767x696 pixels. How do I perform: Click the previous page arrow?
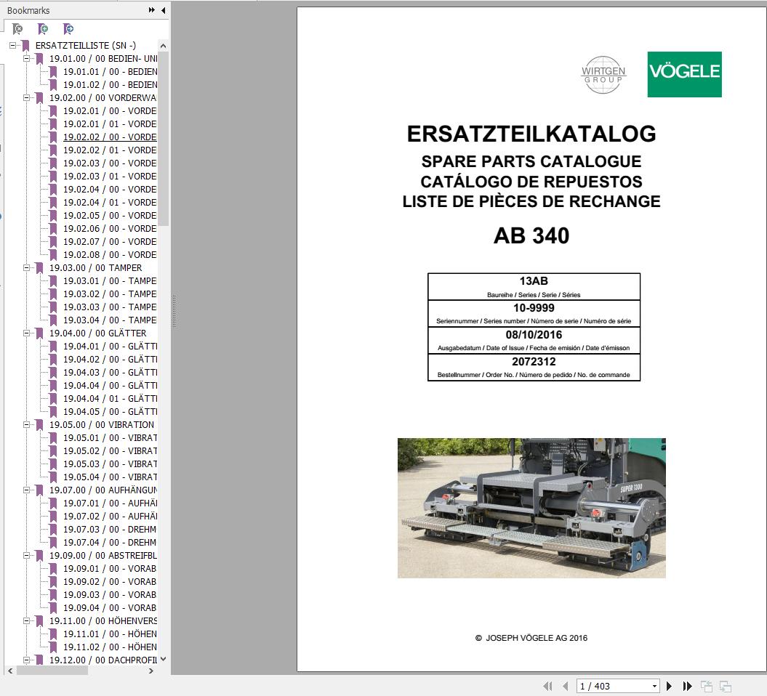[x=563, y=685]
